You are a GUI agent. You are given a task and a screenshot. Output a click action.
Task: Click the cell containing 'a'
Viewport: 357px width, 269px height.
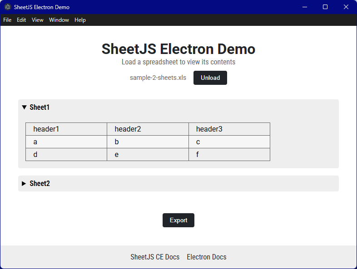(x=66, y=142)
